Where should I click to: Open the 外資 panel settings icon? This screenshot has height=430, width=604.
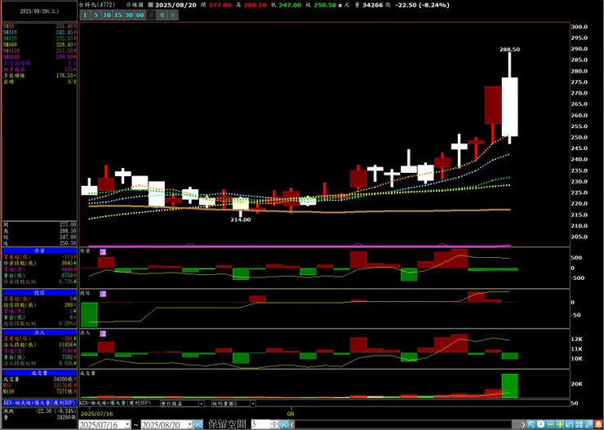pos(103,252)
